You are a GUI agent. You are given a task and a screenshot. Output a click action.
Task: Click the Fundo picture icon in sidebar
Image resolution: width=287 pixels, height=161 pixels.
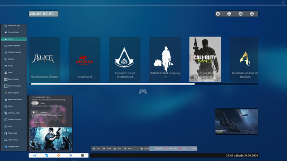[x=6, y=66]
